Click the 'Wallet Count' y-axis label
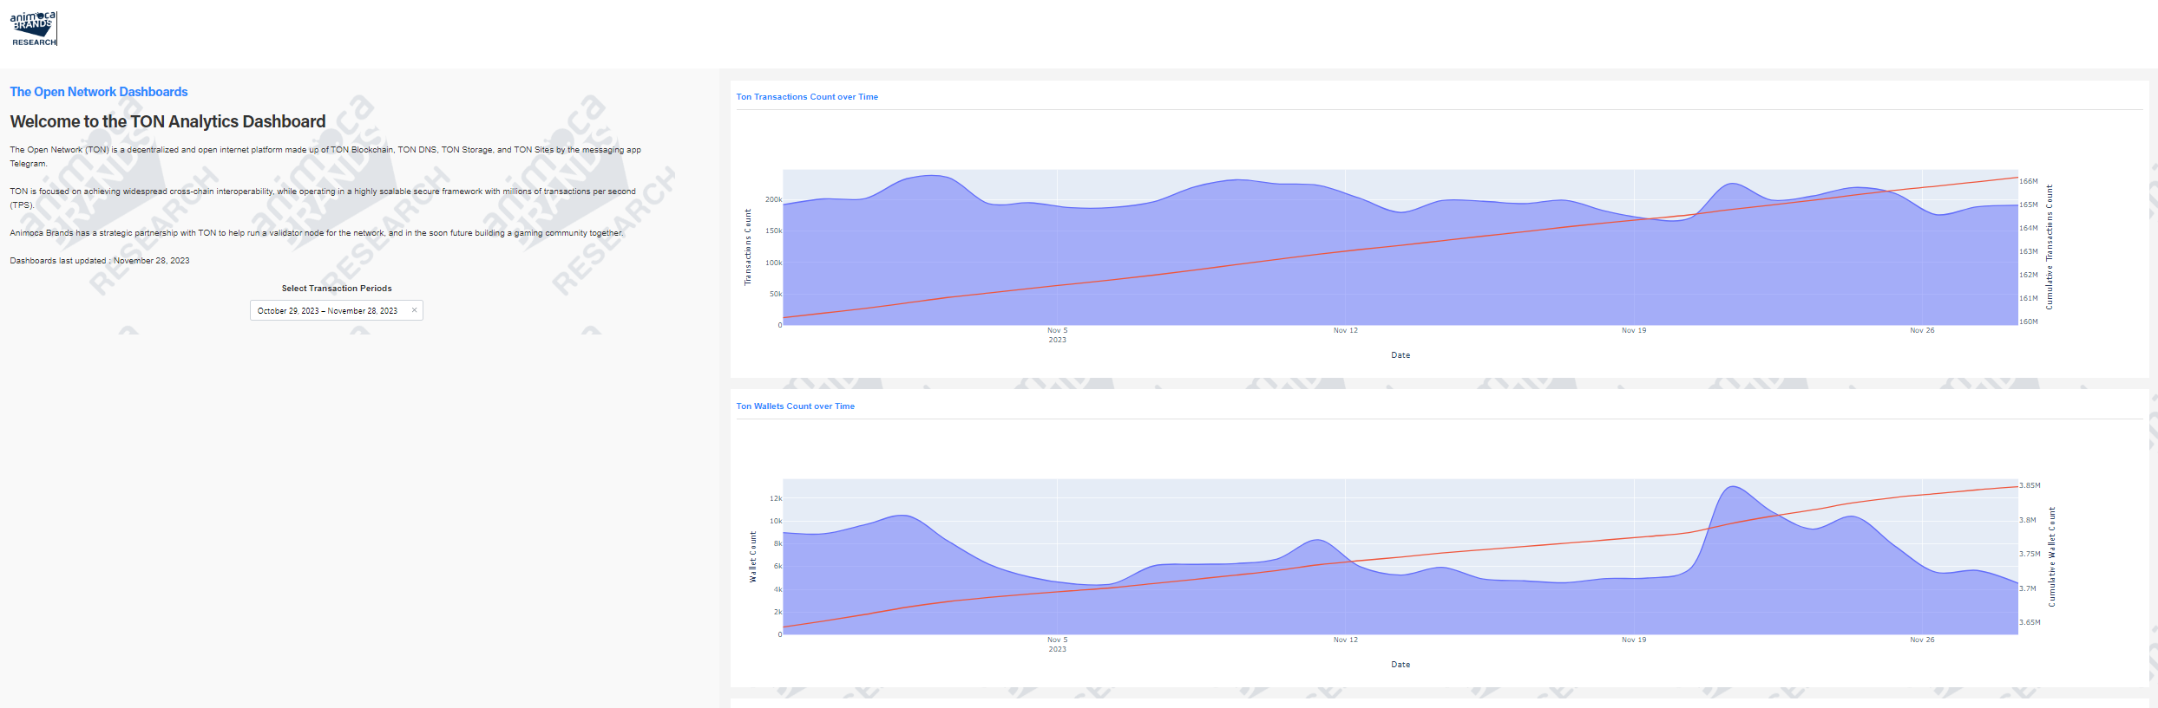The height and width of the screenshot is (708, 2158). coord(753,556)
